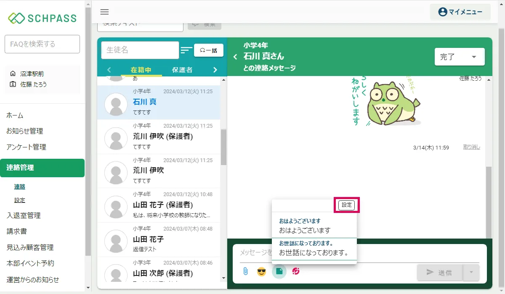The height and width of the screenshot is (294, 505).
Task: Click the 生徒名 search field
Action: tap(140, 50)
